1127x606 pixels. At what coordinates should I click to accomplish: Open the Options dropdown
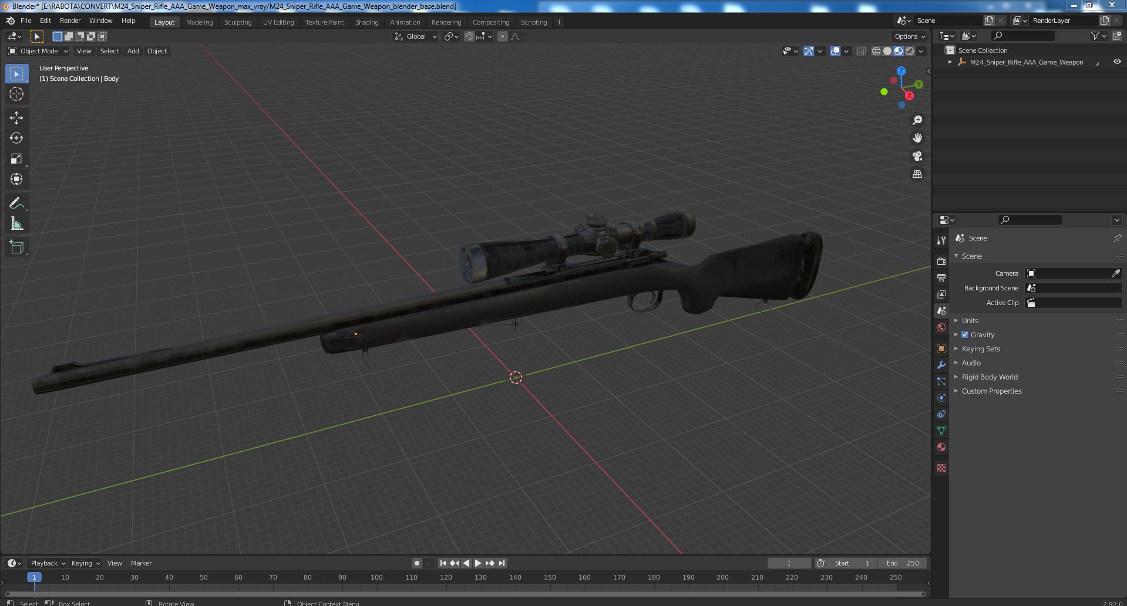pyautogui.click(x=910, y=36)
